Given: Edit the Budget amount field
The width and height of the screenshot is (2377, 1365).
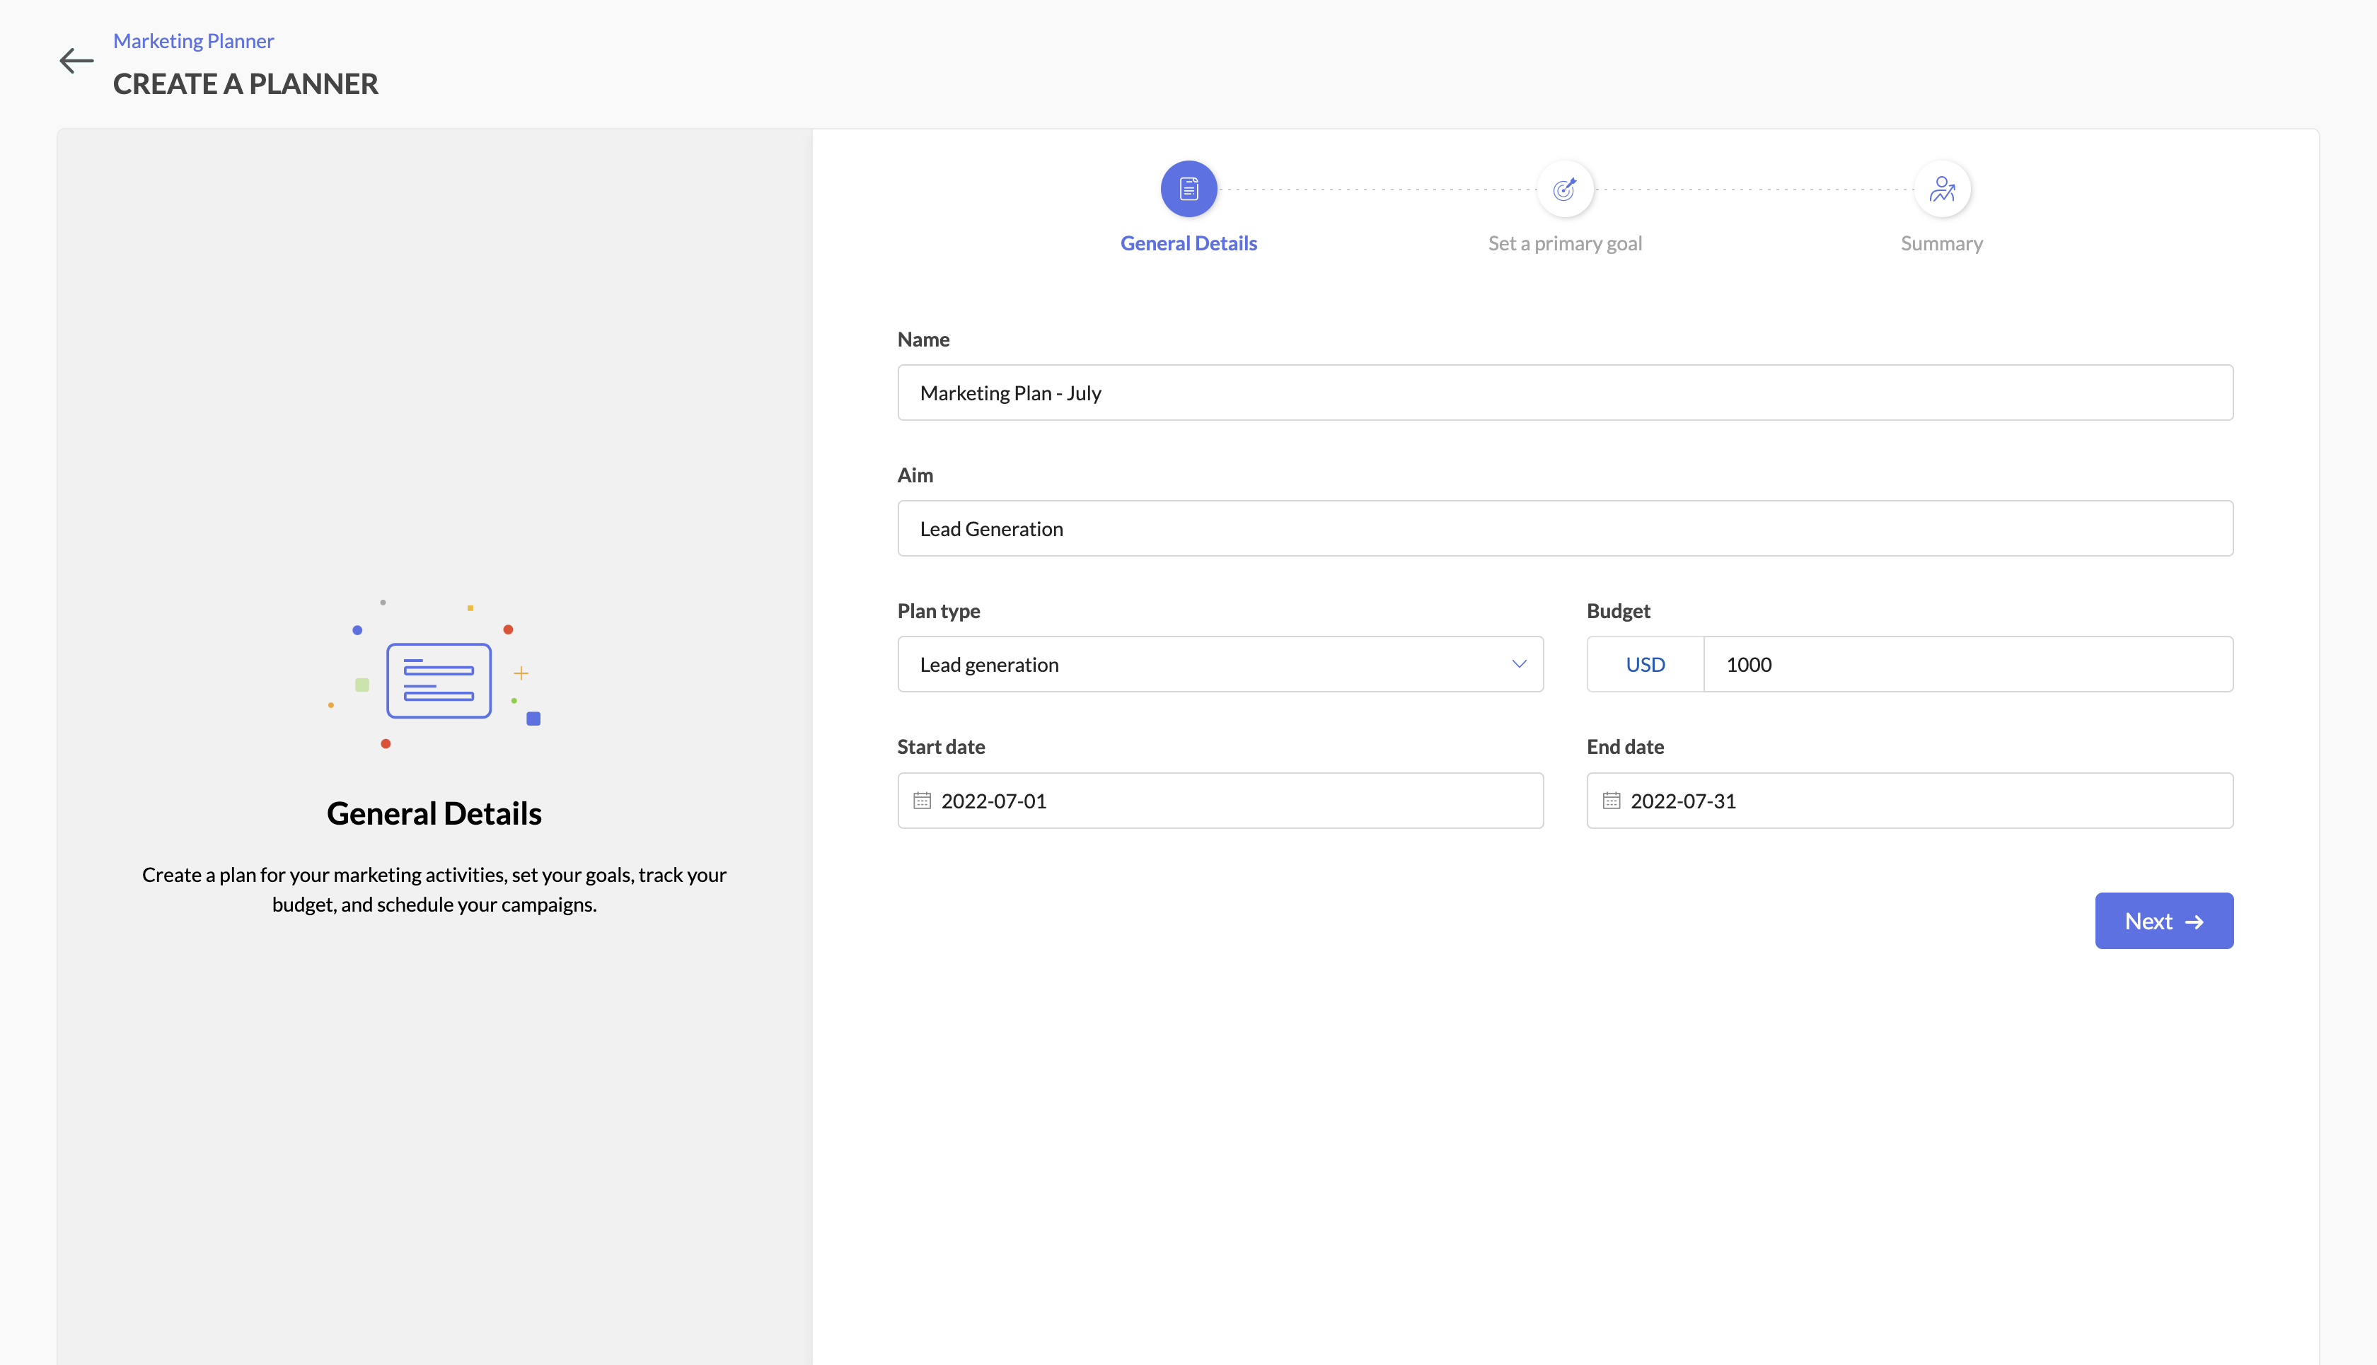Looking at the screenshot, I should pos(1967,665).
